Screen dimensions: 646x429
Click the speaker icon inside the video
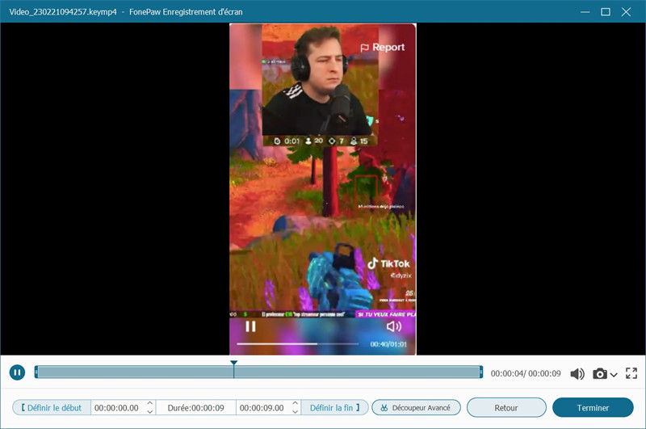[x=394, y=326]
